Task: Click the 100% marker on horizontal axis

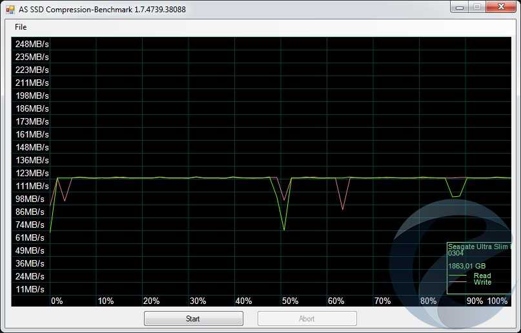Action: [497, 301]
